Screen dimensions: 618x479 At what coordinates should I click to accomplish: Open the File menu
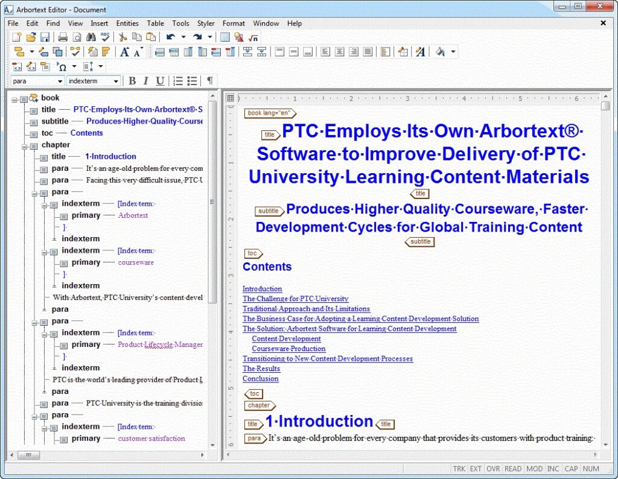coord(13,24)
